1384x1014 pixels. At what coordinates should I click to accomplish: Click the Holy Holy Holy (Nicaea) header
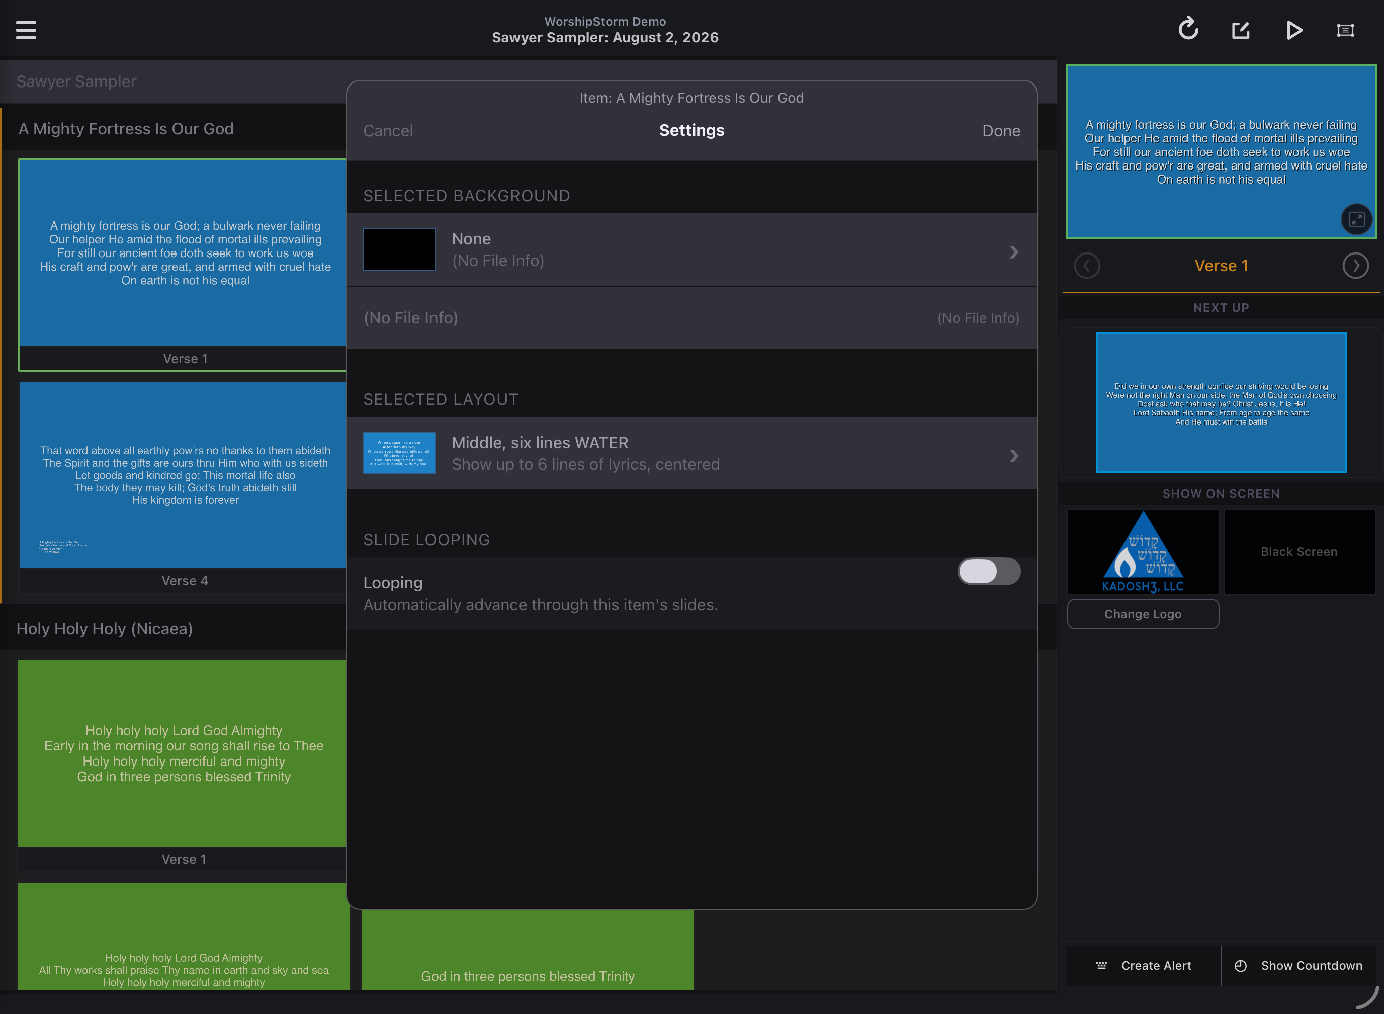pyautogui.click(x=104, y=629)
